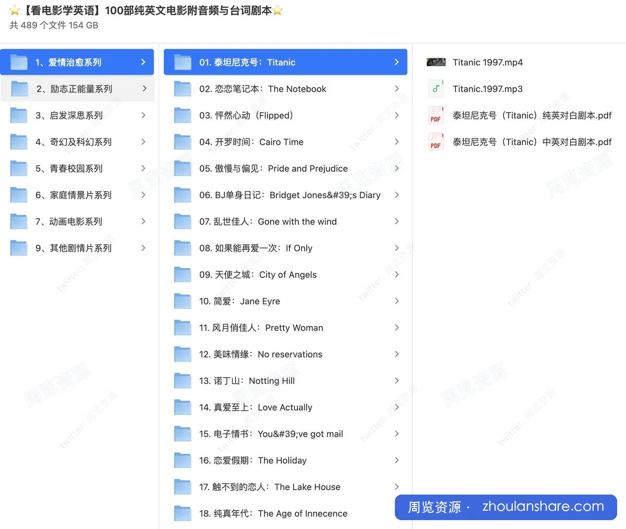
Task: Expand the chevron on 6、家庭情景片系列 row
Action: point(143,195)
